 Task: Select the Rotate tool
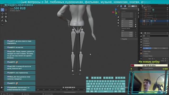point(6,13)
